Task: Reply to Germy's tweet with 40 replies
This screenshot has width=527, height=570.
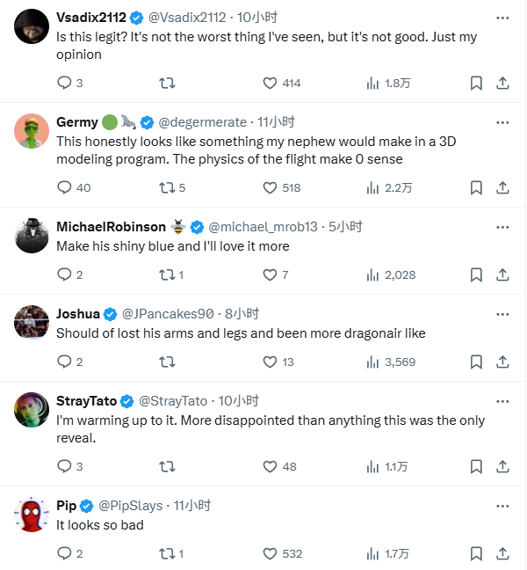Action: pyautogui.click(x=63, y=187)
